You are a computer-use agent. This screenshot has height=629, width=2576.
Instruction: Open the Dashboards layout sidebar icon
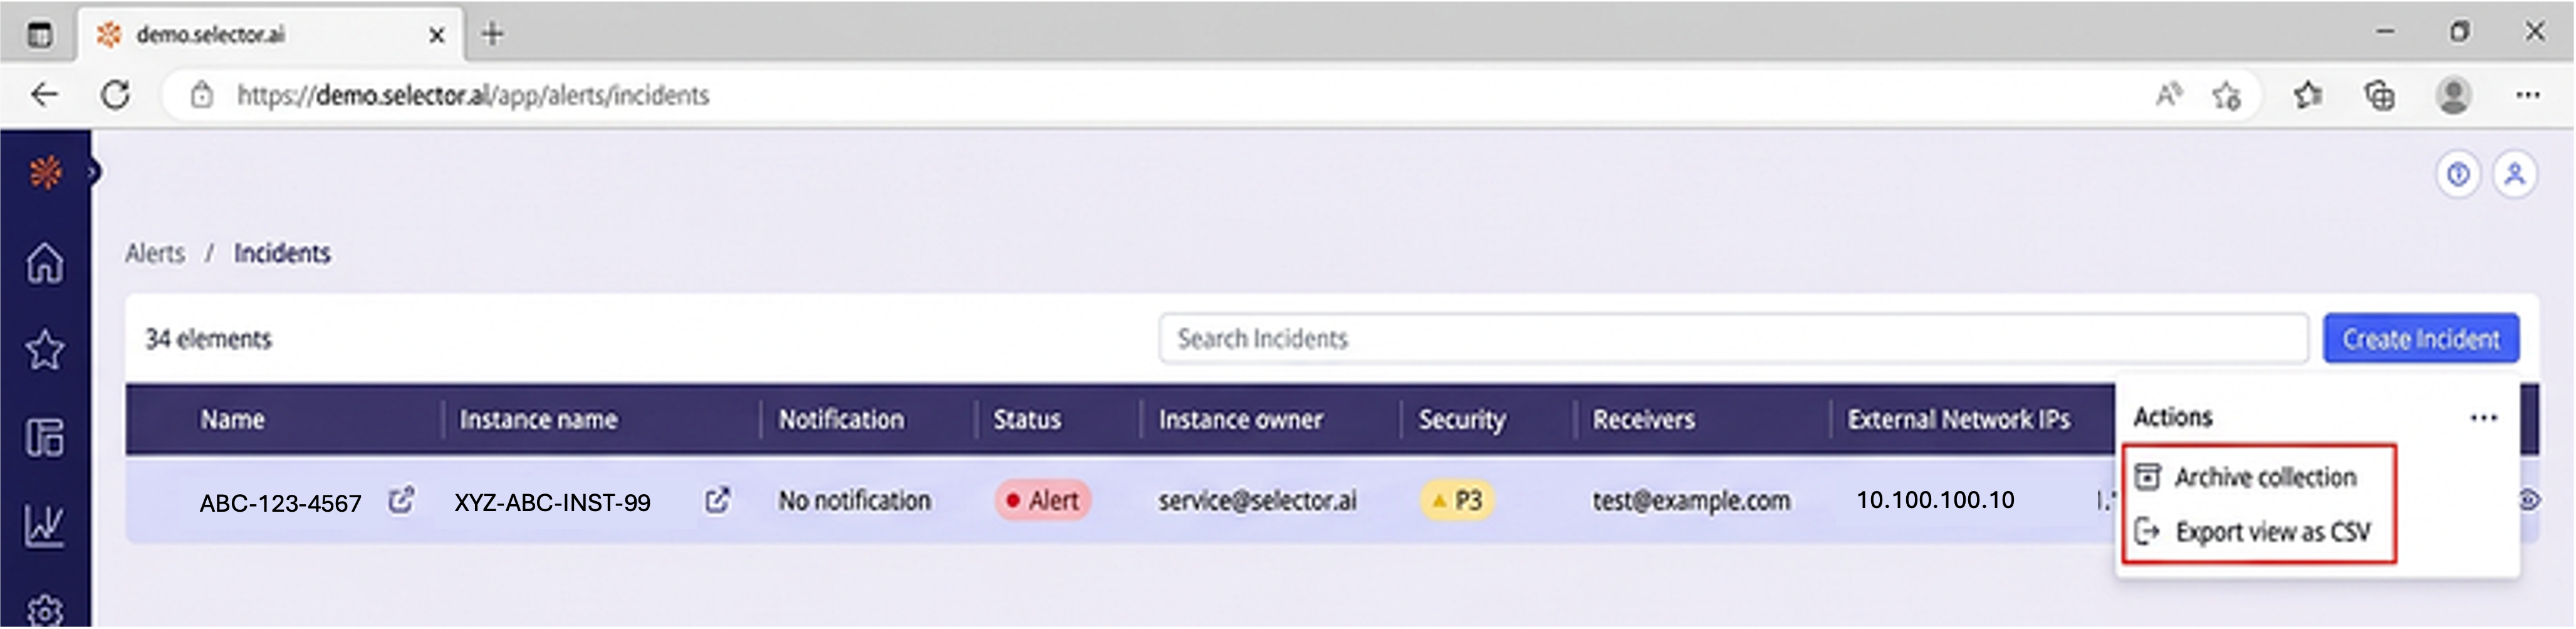coord(45,436)
